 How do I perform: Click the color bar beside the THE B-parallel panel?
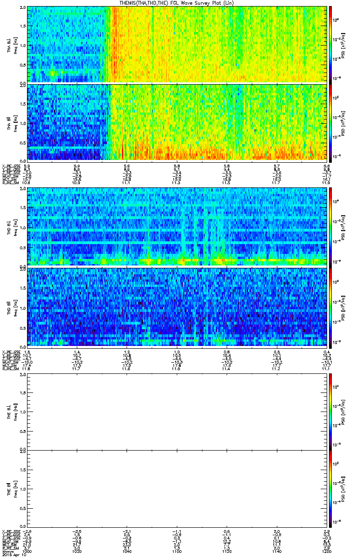point(330,488)
